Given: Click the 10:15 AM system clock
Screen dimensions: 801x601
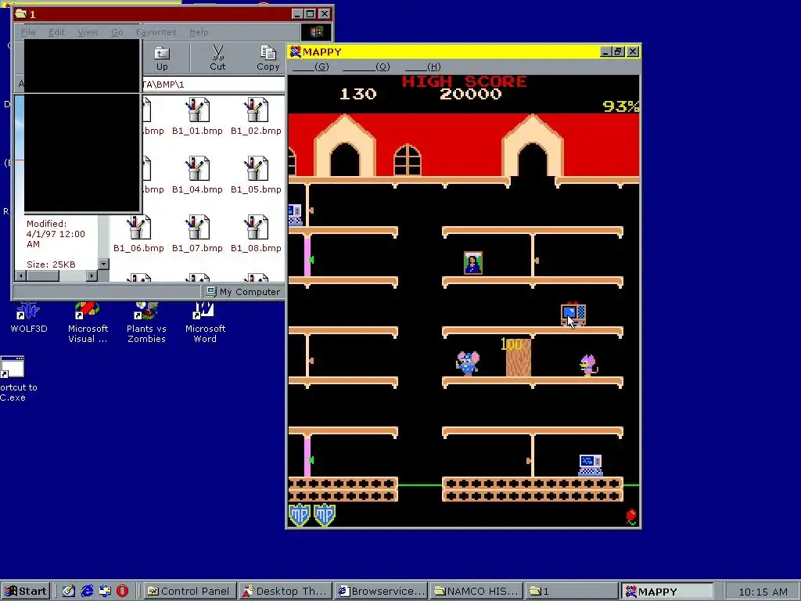Looking at the screenshot, I should tap(763, 592).
